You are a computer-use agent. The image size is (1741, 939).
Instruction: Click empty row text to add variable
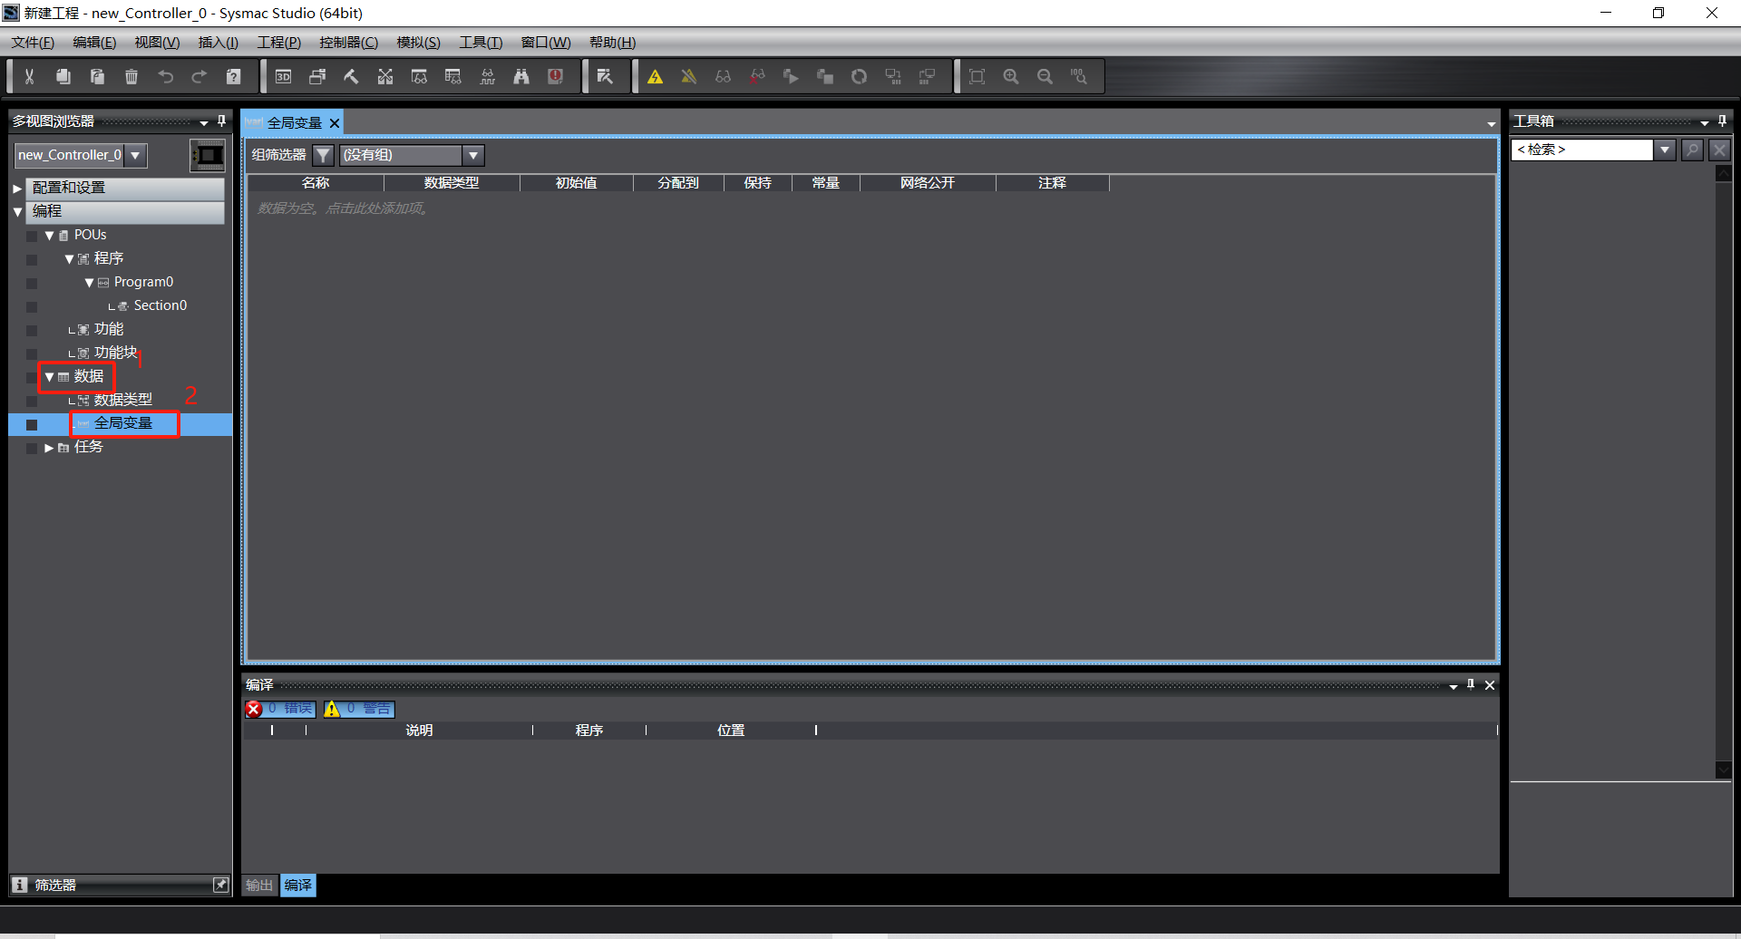343,208
